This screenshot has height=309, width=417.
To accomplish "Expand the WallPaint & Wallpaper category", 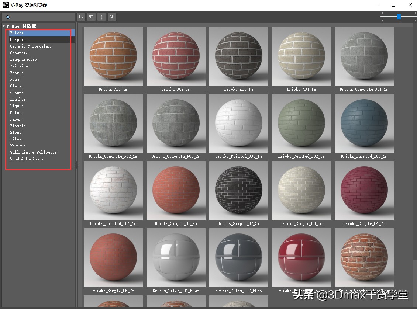I will pos(33,152).
